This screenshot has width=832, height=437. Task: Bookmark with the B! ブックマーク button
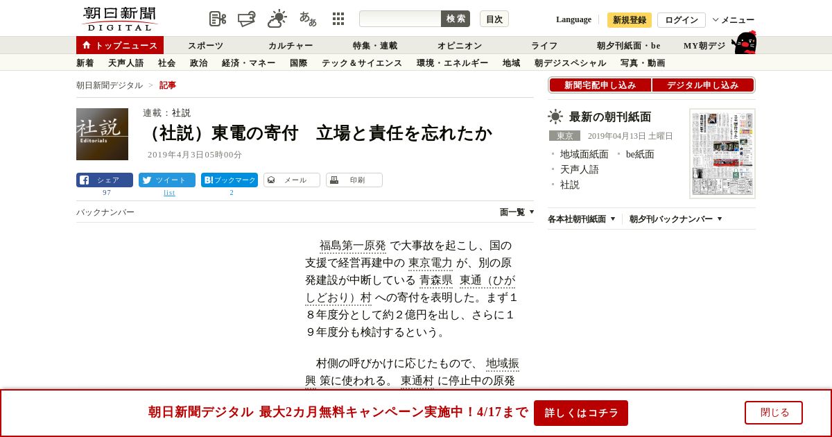(x=229, y=180)
